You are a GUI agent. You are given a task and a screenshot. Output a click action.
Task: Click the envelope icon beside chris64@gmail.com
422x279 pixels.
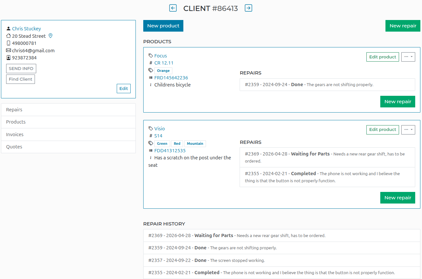pyautogui.click(x=8, y=50)
